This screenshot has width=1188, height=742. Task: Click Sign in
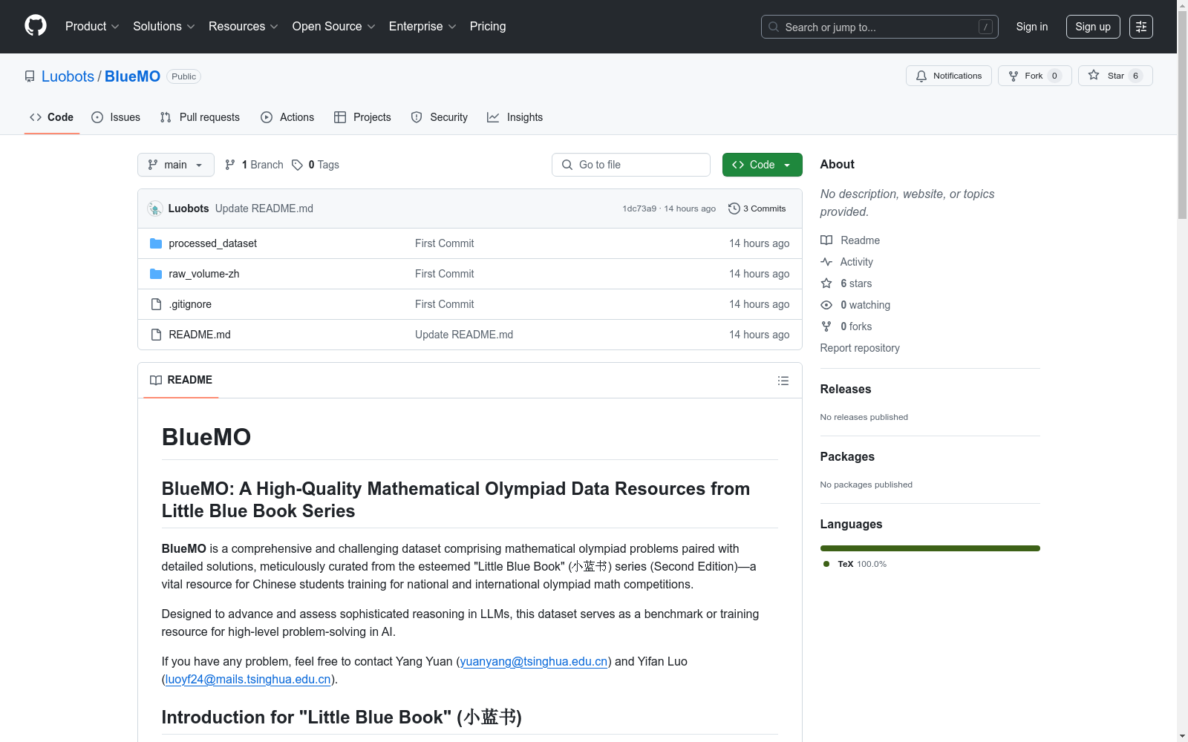(1032, 27)
